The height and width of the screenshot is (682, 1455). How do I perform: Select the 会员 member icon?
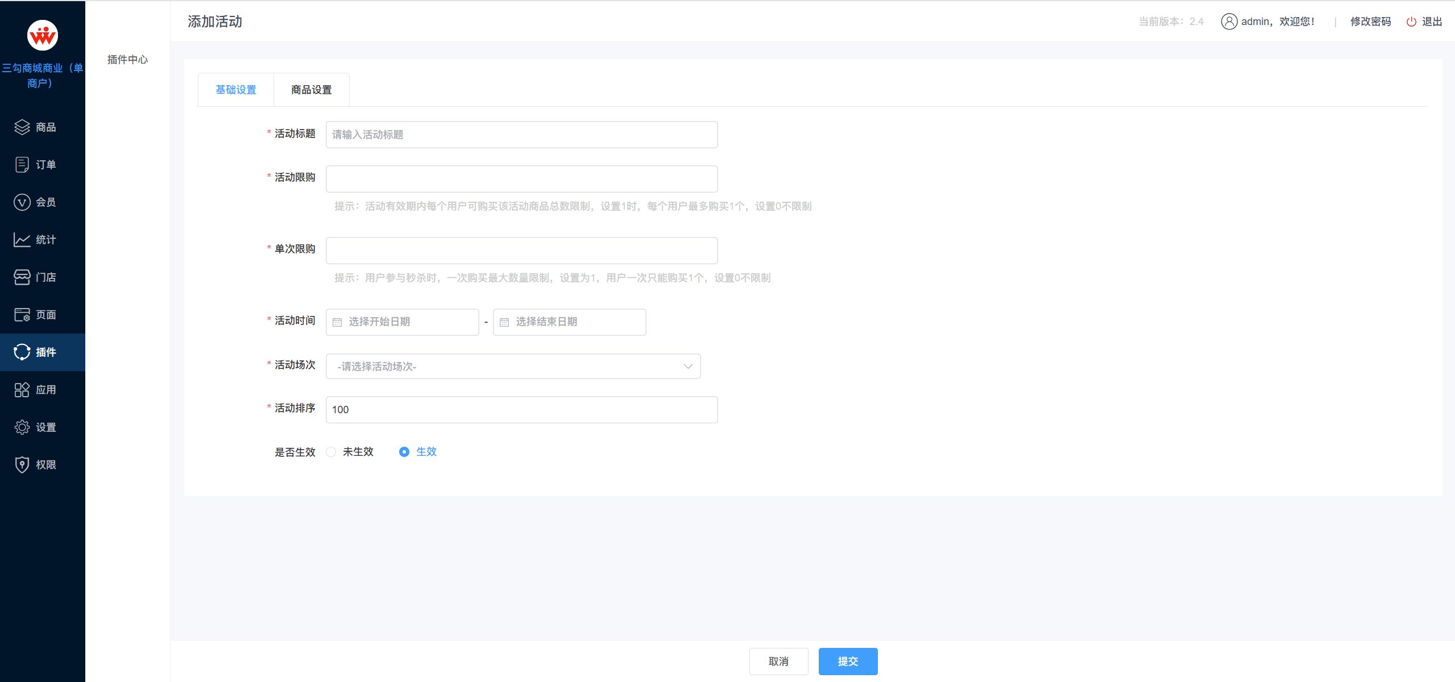pos(22,202)
